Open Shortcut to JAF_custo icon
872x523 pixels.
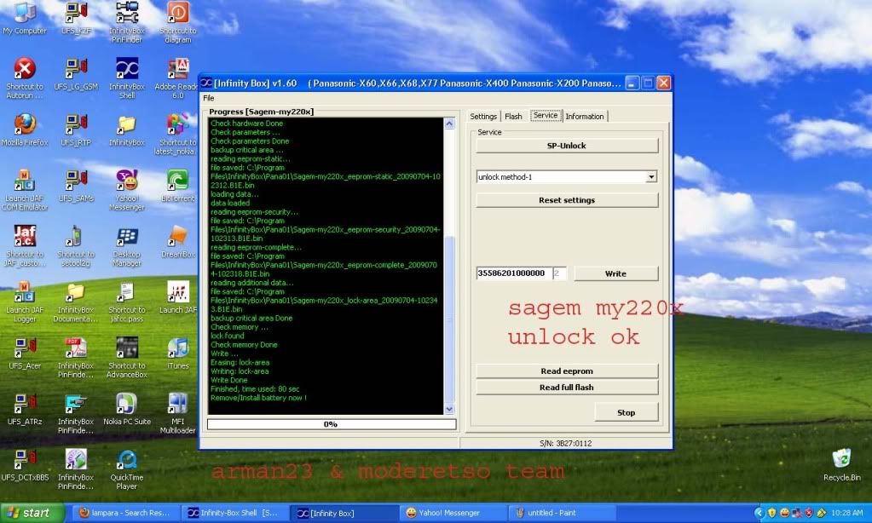25,247
